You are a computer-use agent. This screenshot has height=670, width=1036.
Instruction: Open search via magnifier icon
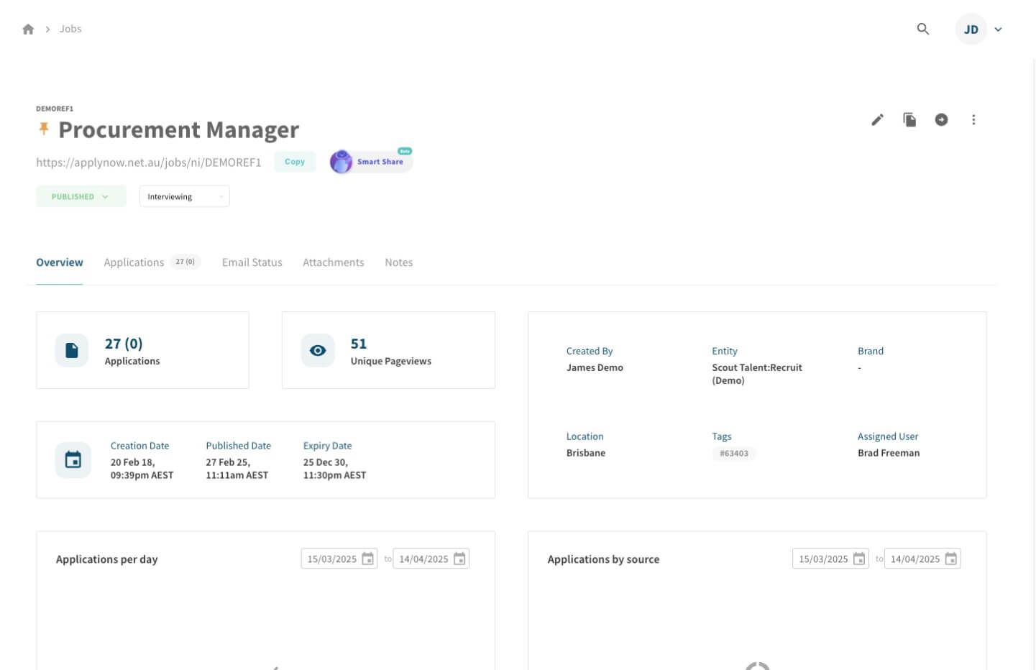[923, 29]
